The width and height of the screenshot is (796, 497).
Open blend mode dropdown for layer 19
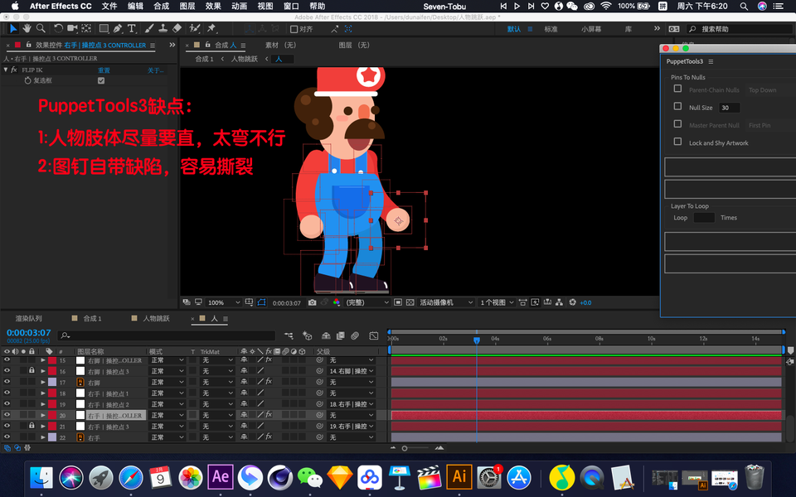pos(167,404)
